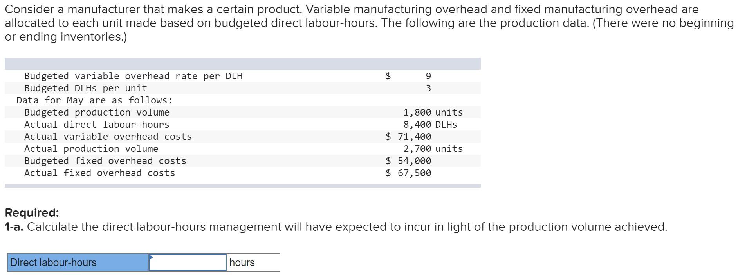Select the Direct labour-hours answer input box

(188, 262)
